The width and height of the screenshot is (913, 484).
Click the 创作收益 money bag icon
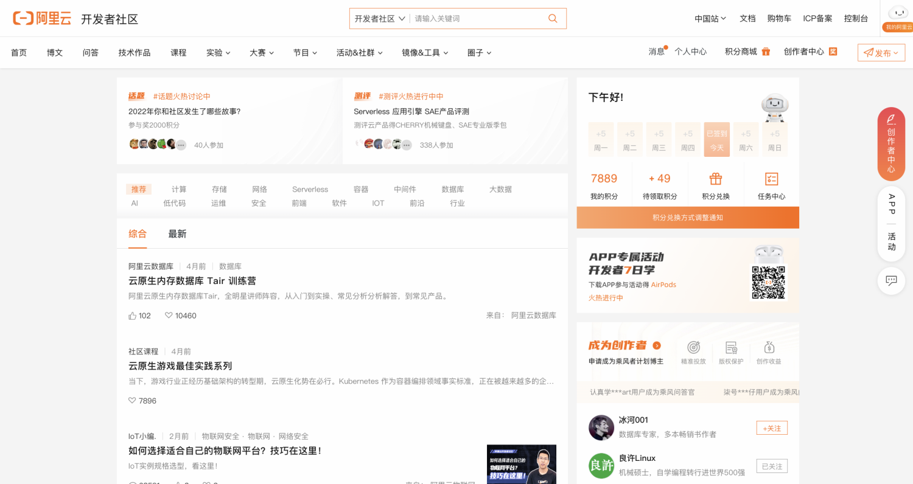pyautogui.click(x=769, y=347)
